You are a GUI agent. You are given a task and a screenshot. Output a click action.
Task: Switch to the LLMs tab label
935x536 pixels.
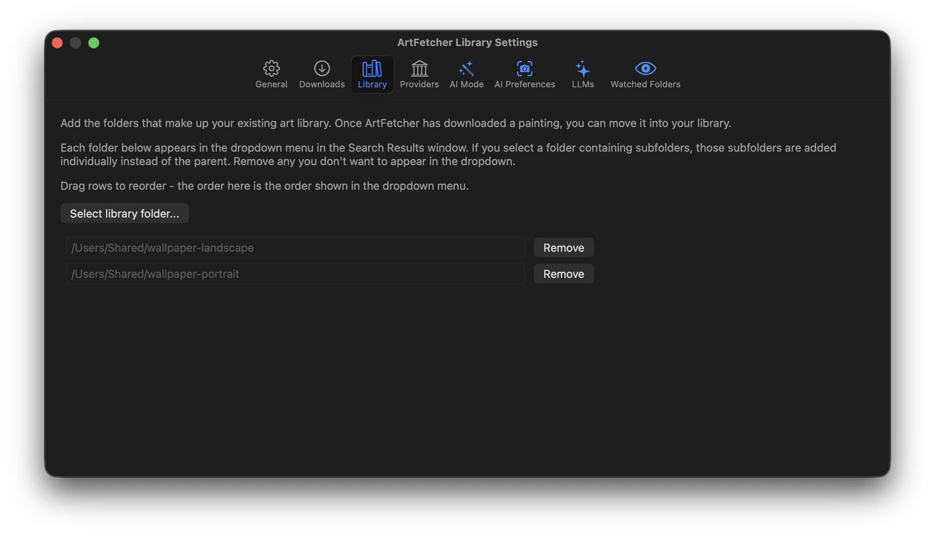click(583, 84)
